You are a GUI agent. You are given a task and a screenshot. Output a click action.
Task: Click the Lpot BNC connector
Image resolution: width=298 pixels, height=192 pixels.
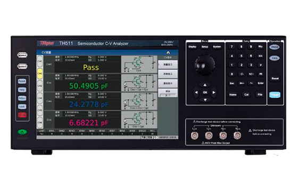[x=209, y=135]
